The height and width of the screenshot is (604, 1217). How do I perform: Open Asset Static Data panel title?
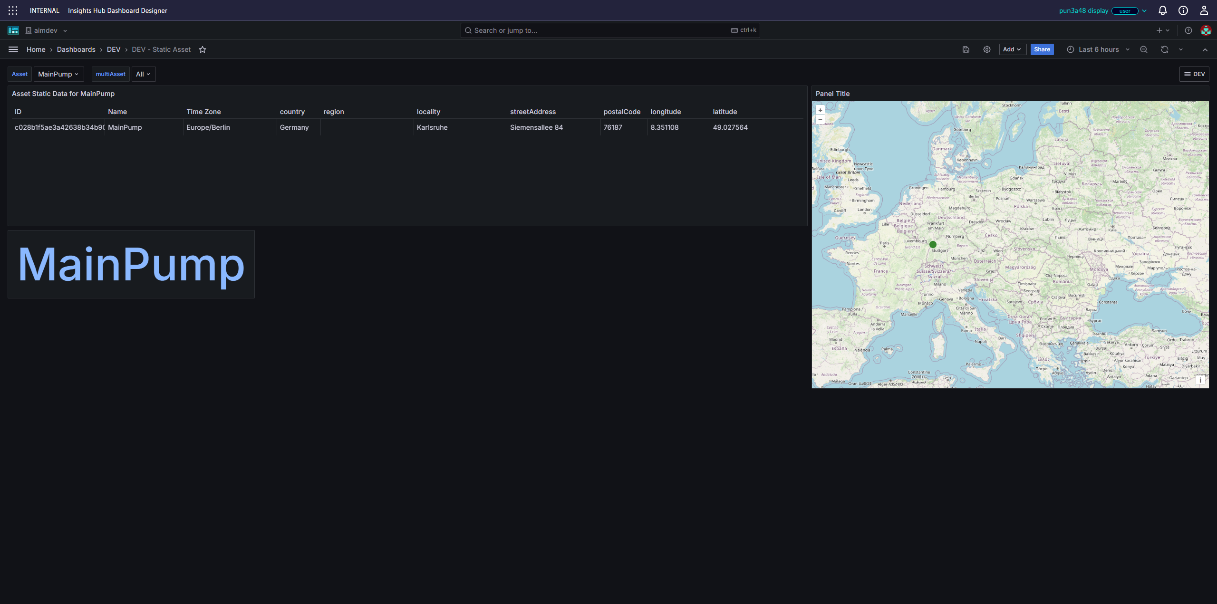(63, 94)
